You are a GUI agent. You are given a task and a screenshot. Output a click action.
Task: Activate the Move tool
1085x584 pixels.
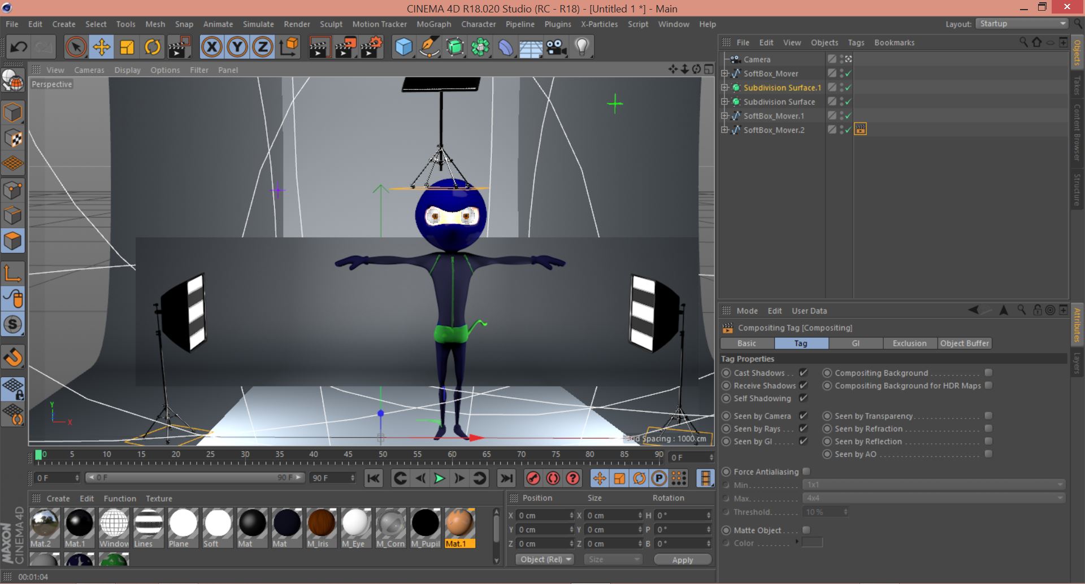pyautogui.click(x=102, y=47)
